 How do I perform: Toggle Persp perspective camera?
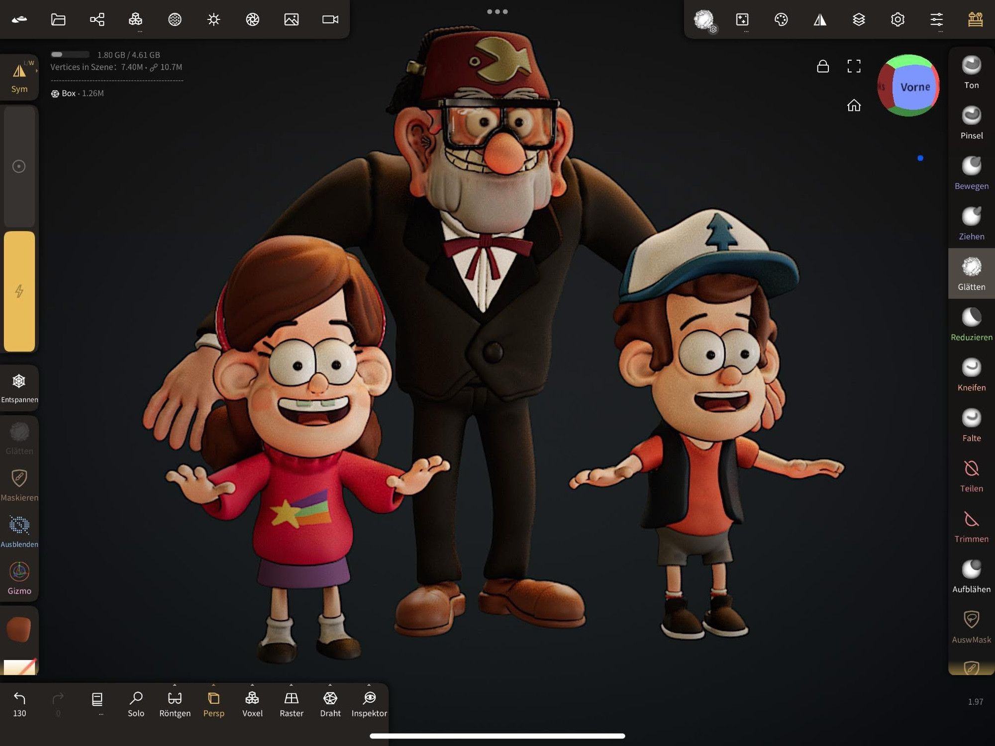click(213, 704)
